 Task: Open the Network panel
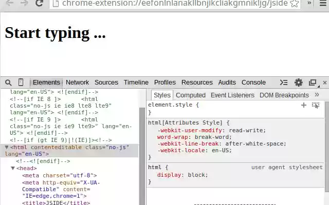click(x=77, y=83)
